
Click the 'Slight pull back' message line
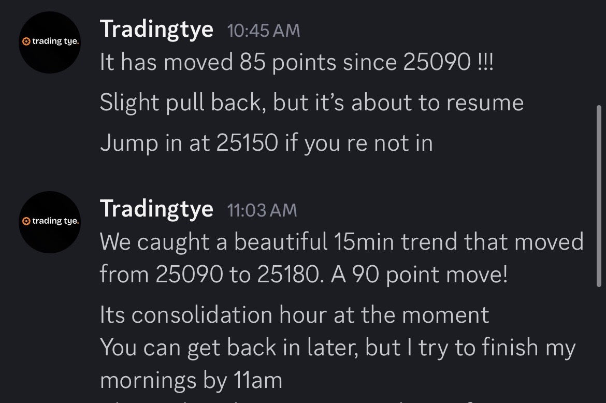[311, 102]
